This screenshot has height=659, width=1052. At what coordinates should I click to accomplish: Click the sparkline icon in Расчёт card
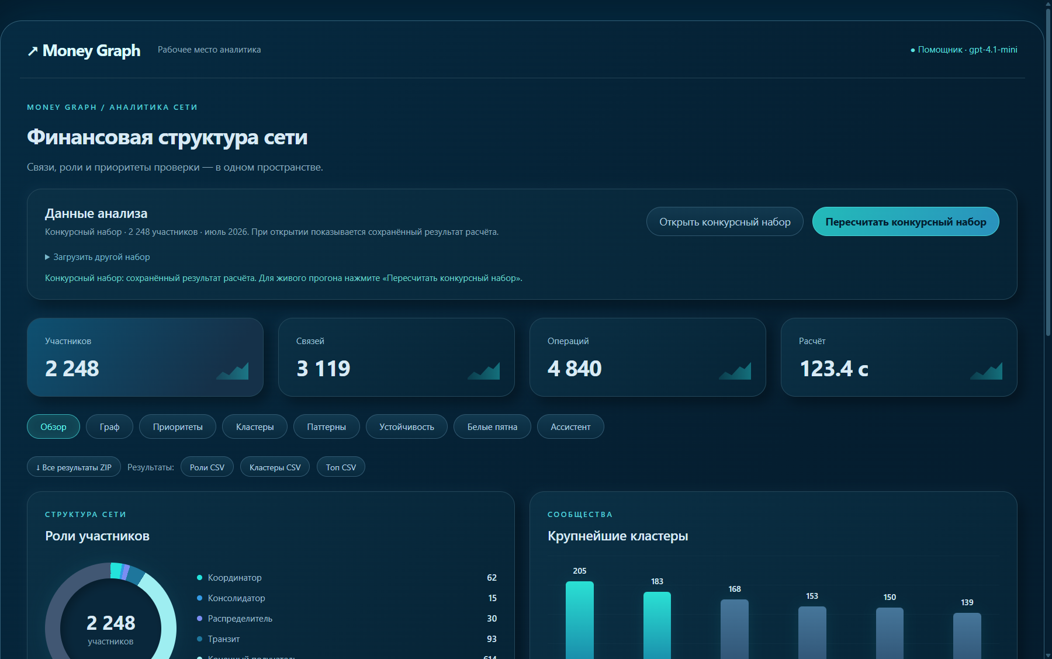click(987, 370)
